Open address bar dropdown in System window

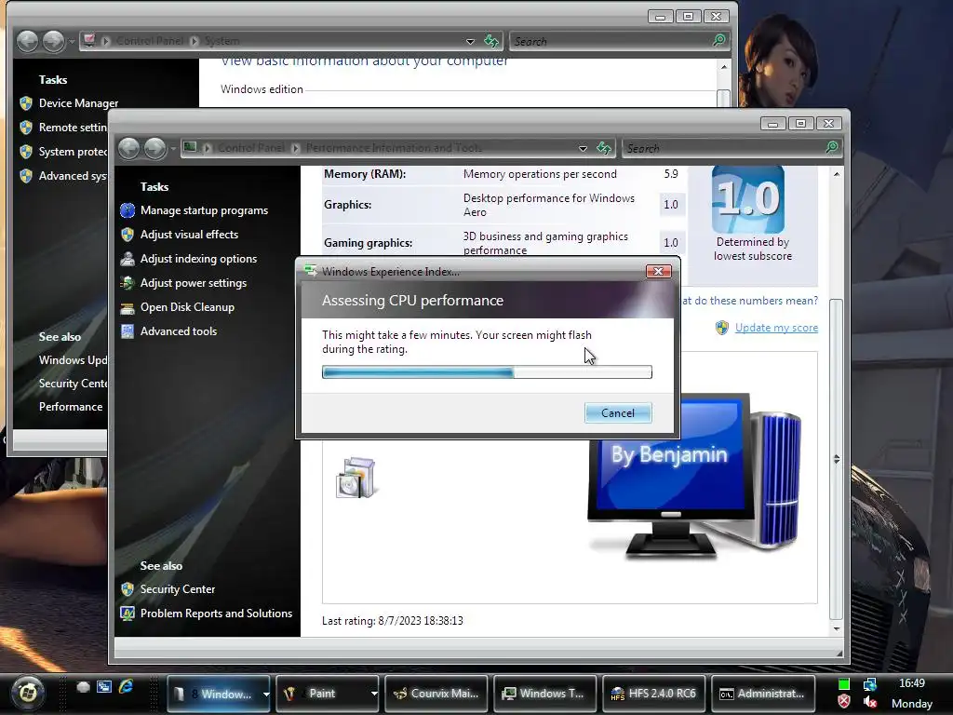tap(470, 41)
